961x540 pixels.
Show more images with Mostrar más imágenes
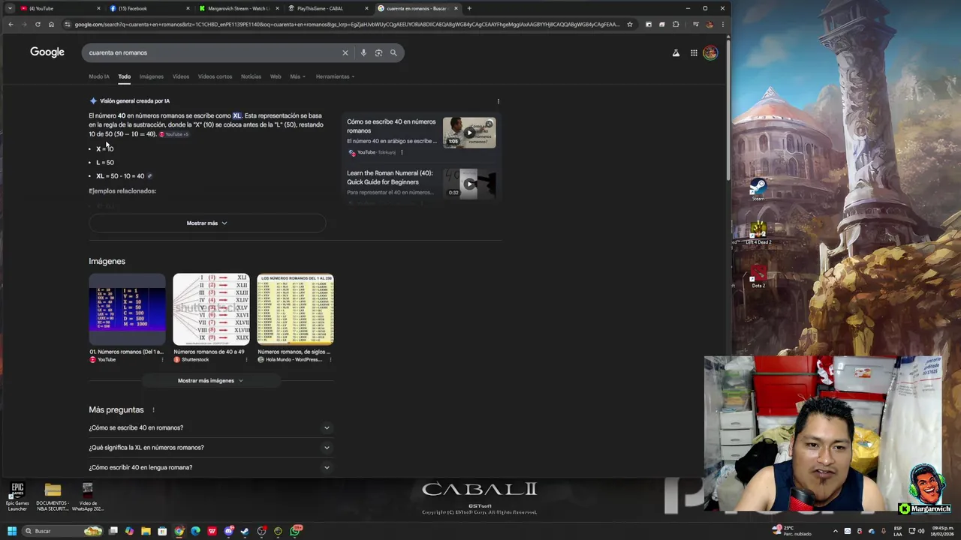210,380
